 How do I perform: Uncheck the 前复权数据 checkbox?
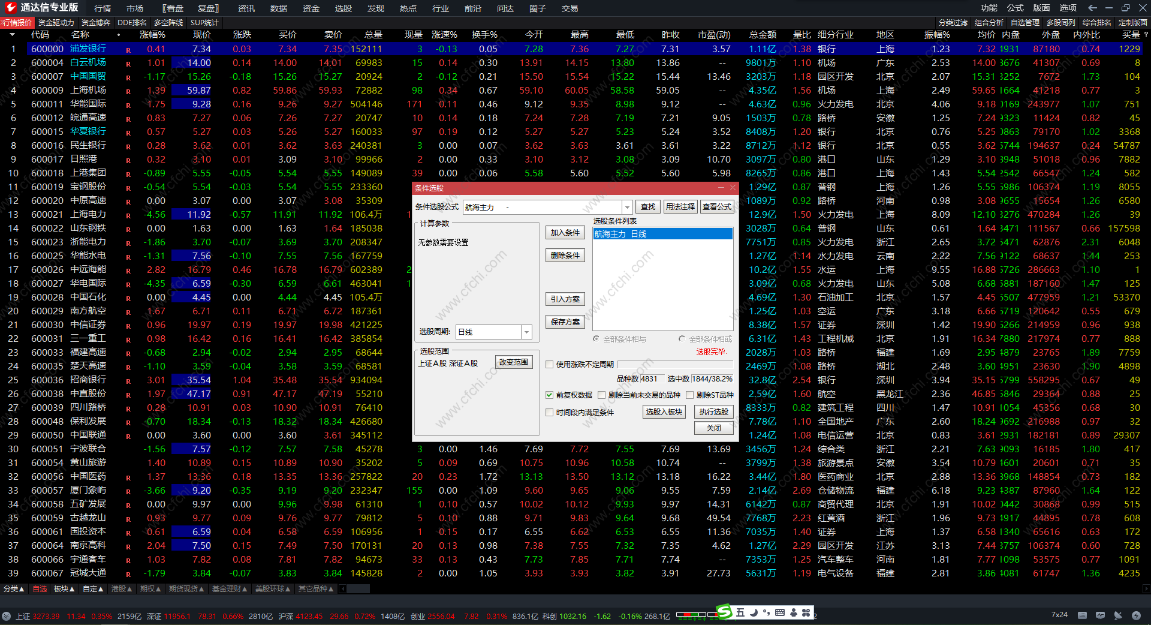click(x=549, y=395)
